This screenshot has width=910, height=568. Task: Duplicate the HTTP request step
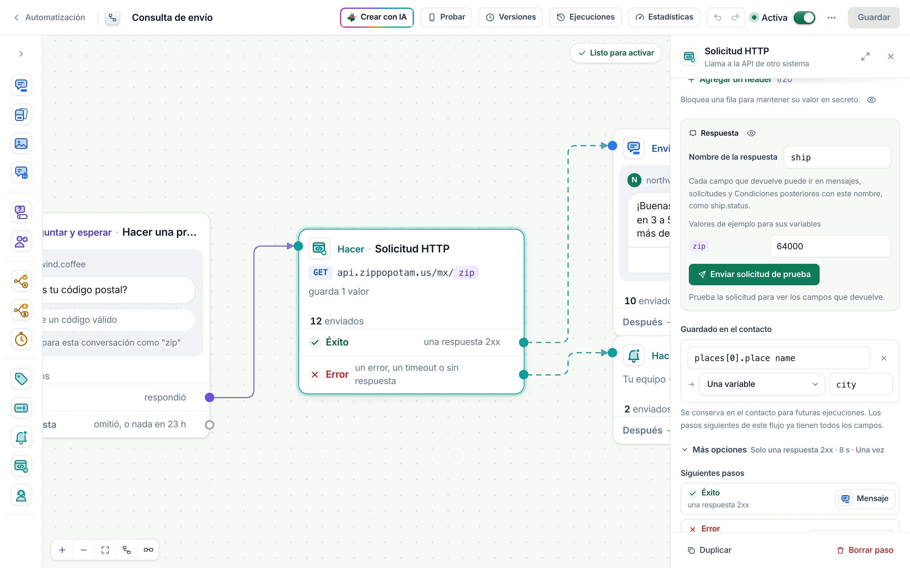[709, 550]
